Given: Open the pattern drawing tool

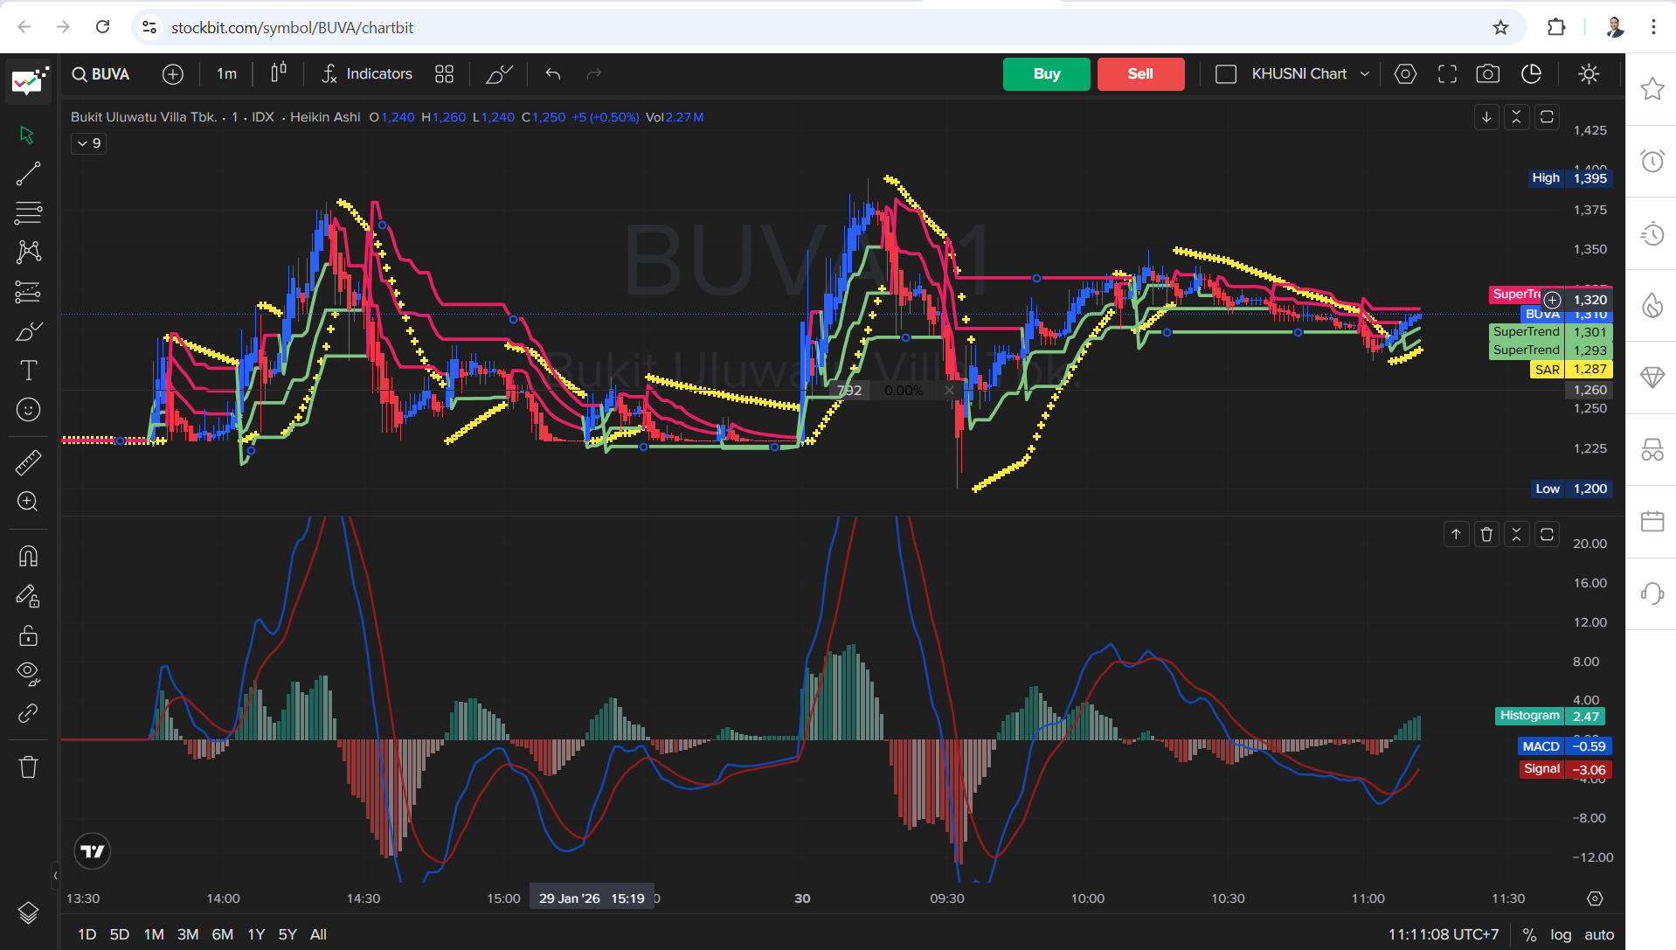Looking at the screenshot, I should (28, 252).
